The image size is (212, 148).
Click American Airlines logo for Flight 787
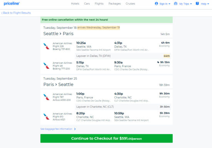(46, 97)
